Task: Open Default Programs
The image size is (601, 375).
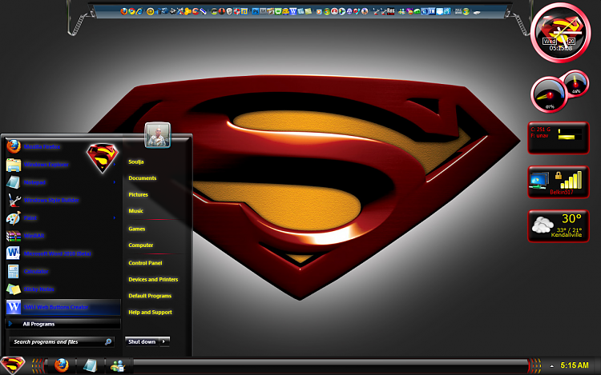Action: tap(150, 296)
